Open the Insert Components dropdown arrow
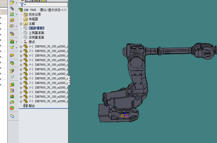217x143 pixels. [x=16, y=3]
